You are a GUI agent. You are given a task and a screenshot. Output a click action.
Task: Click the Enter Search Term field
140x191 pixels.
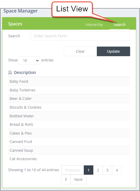(x=80, y=36)
